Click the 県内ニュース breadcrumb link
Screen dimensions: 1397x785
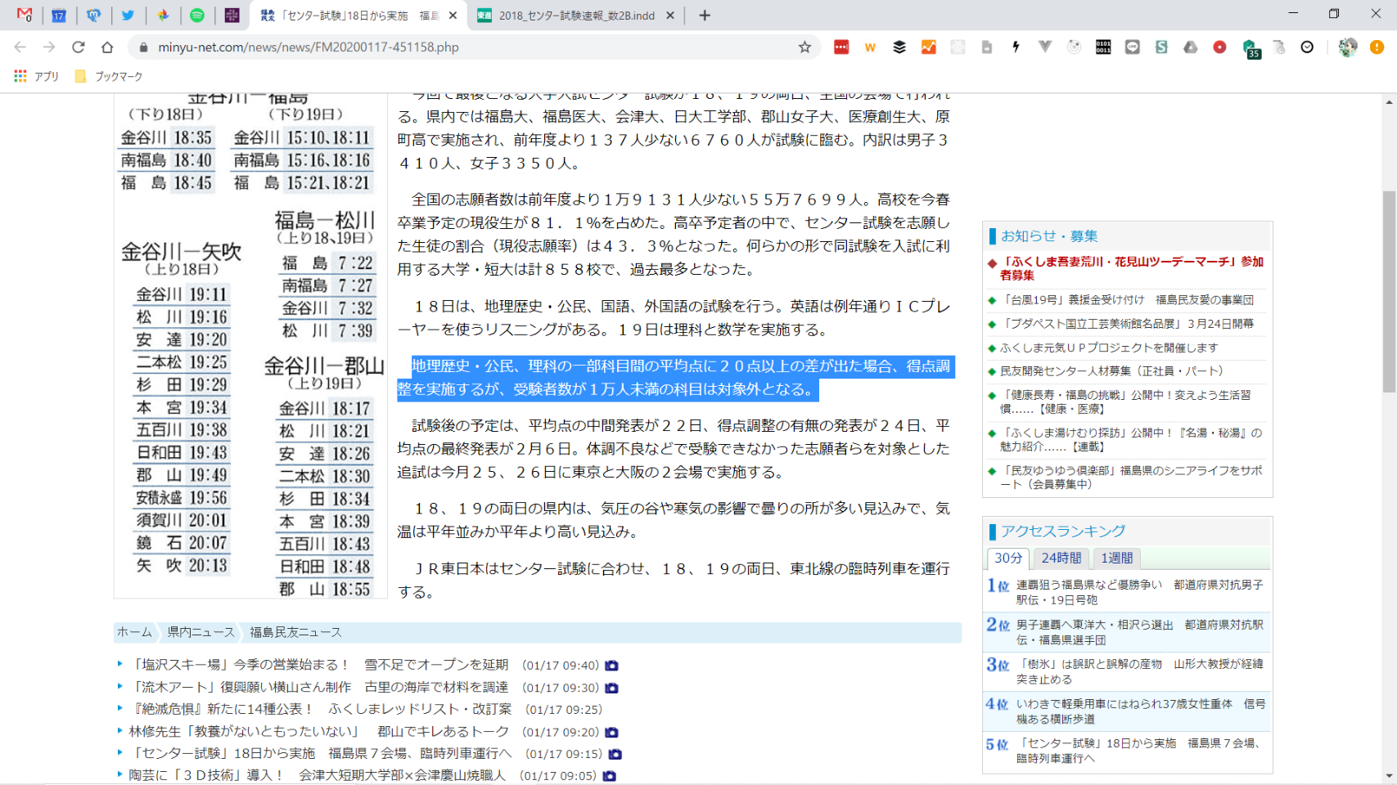click(x=201, y=632)
